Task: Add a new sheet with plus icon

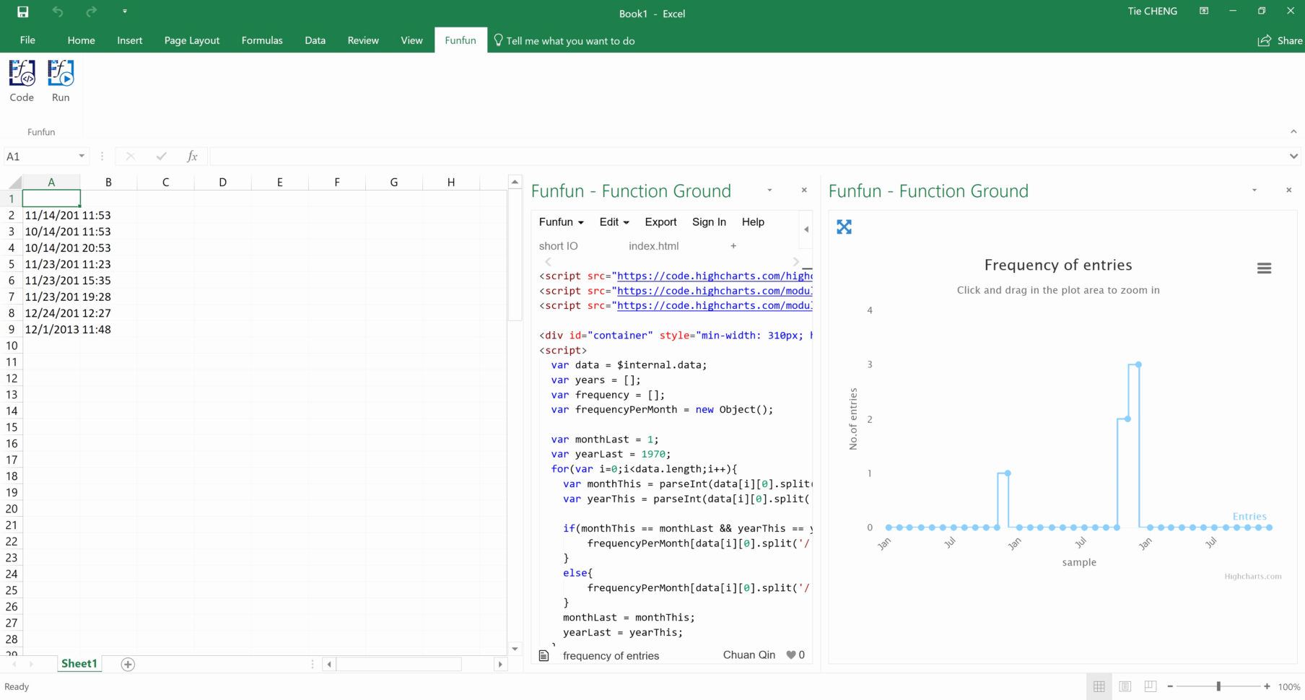Action: click(128, 665)
